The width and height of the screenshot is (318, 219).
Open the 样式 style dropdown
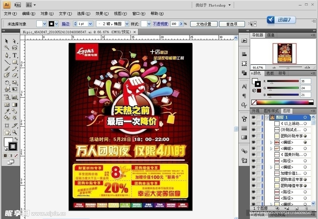coord(149,24)
